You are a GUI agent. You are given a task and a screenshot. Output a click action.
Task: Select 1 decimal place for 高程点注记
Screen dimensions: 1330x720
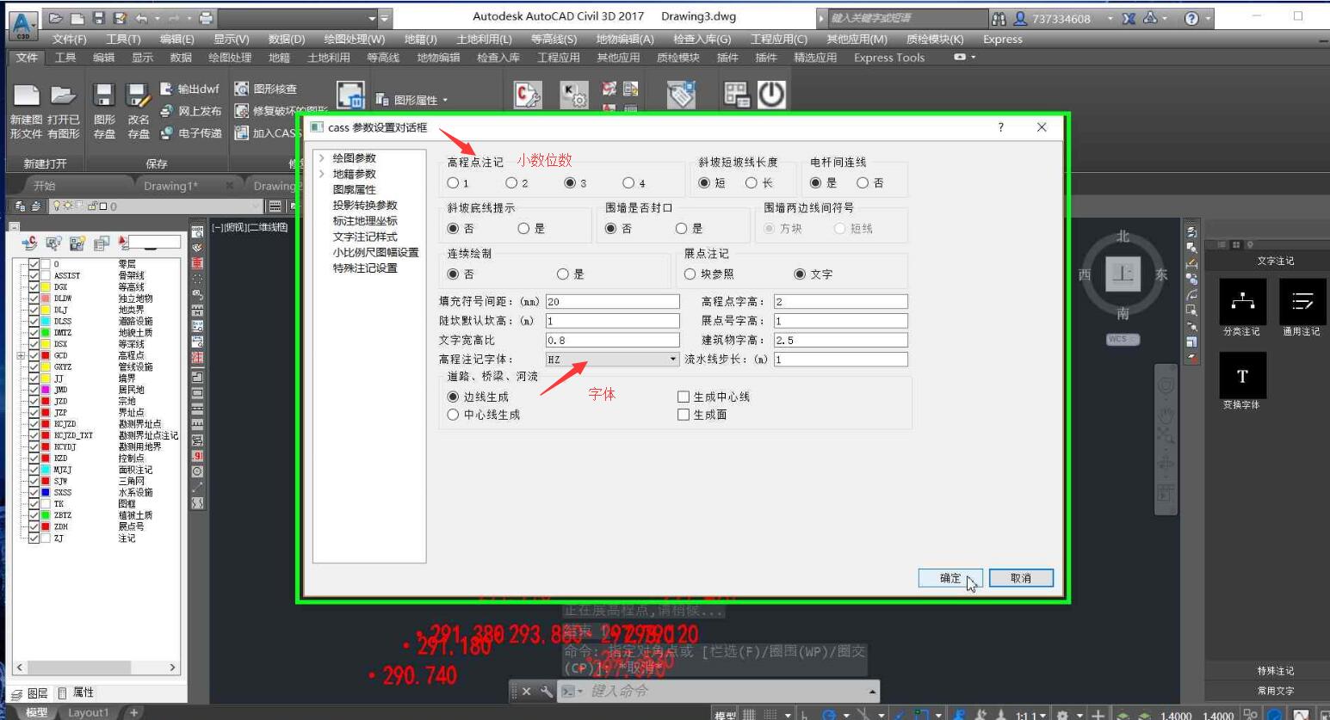pyautogui.click(x=453, y=182)
